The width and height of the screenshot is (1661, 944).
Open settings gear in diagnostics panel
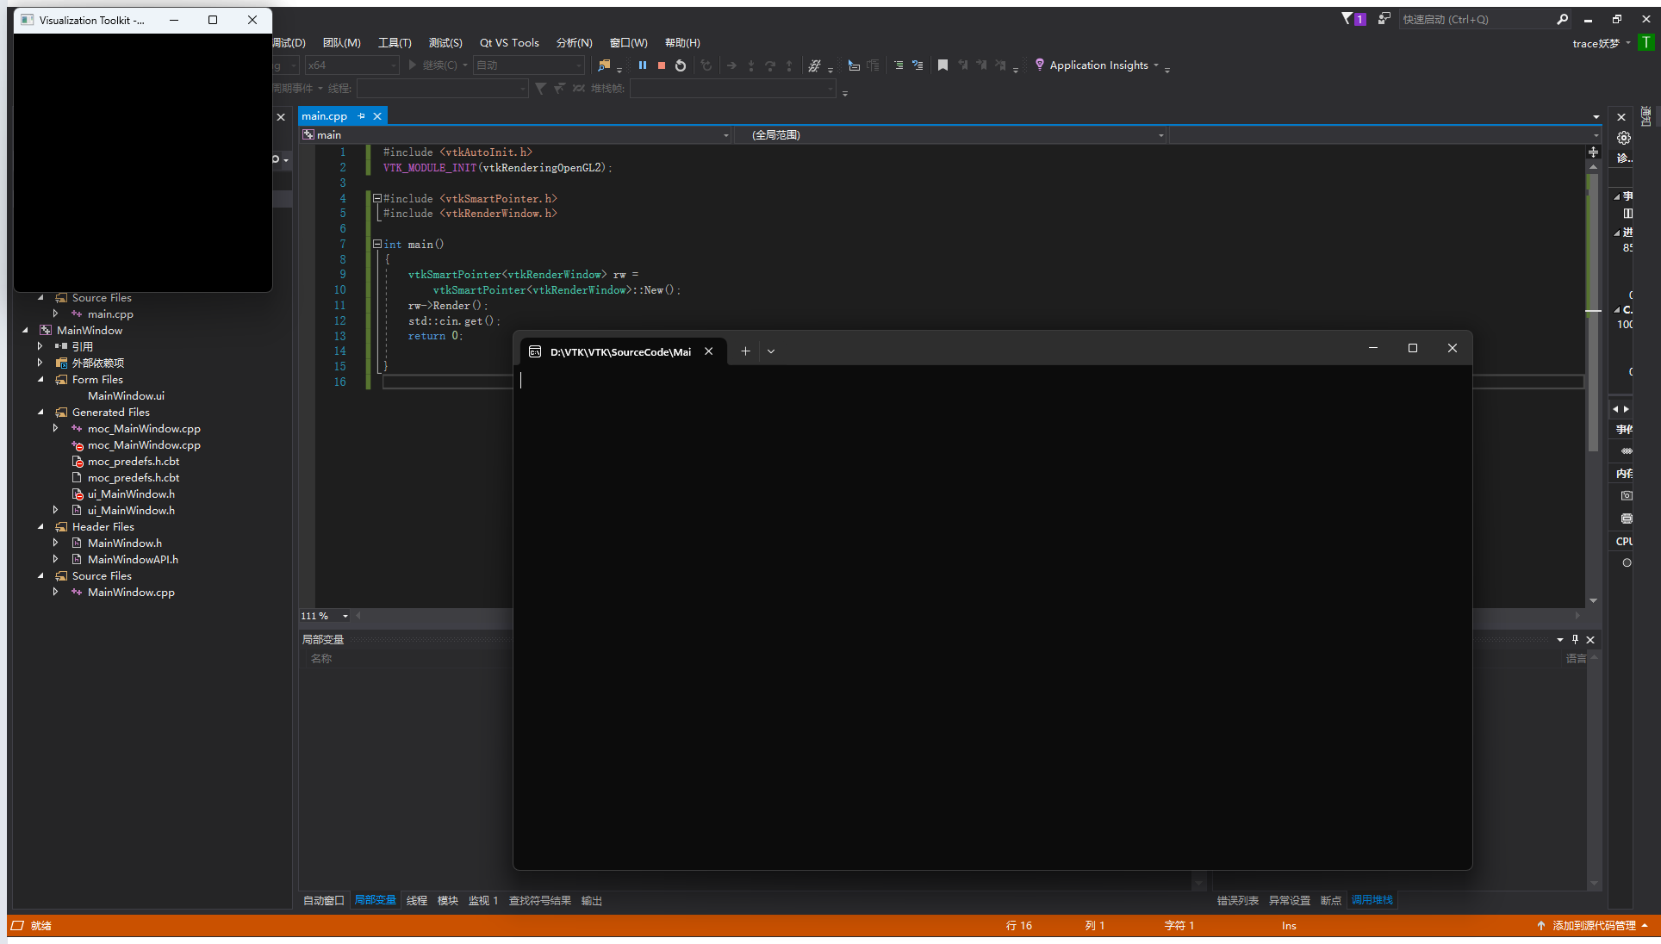click(1623, 138)
